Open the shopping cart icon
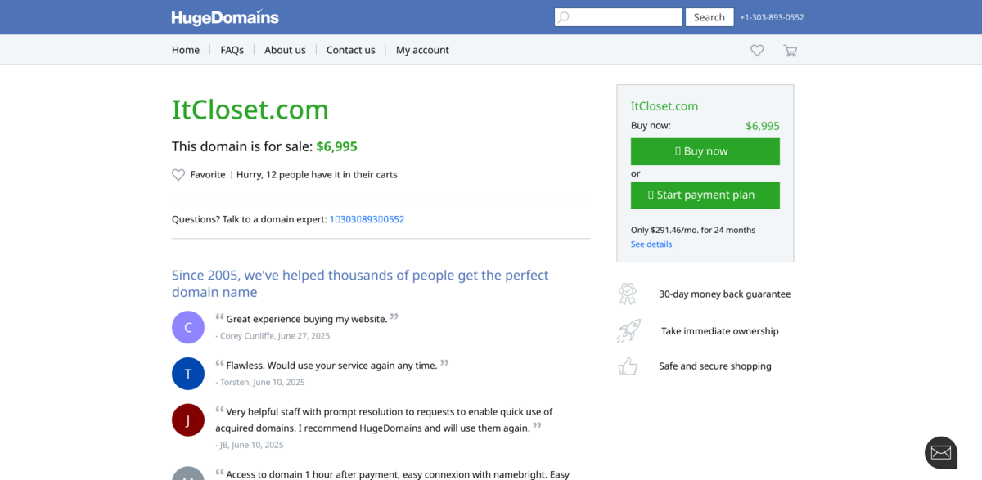Viewport: 982px width, 480px height. click(x=790, y=50)
